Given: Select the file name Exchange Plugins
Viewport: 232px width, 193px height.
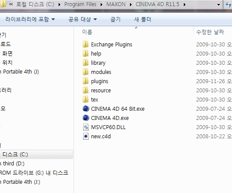Looking at the screenshot, I should click(x=112, y=44).
